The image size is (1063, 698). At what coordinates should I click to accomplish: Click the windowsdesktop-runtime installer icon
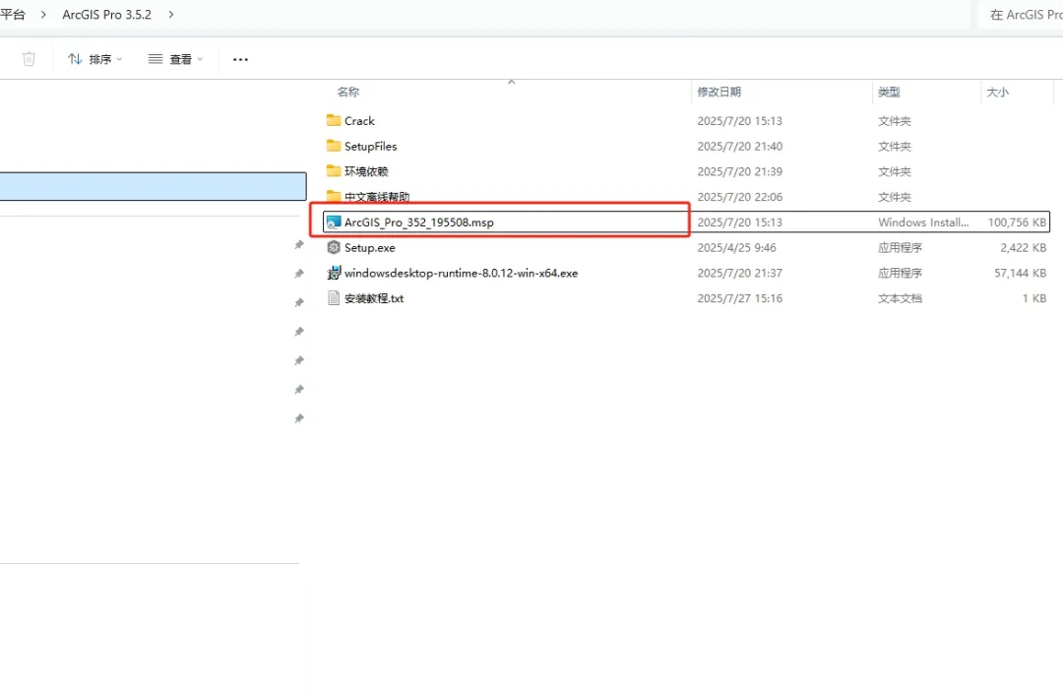(x=334, y=273)
